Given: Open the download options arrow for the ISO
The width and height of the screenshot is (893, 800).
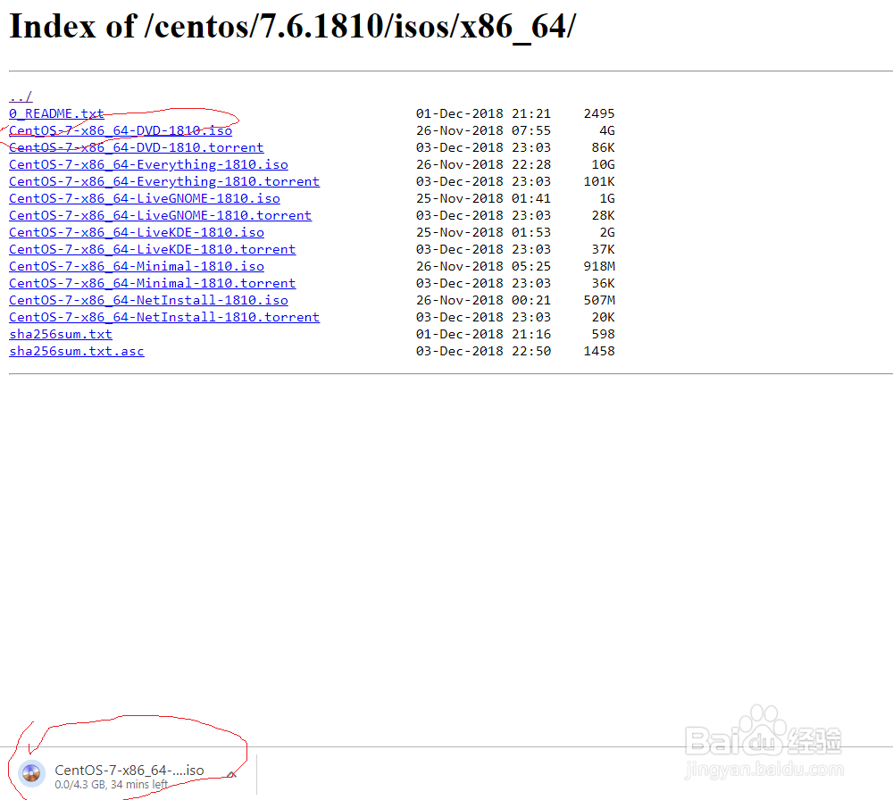Looking at the screenshot, I should pos(232,774).
